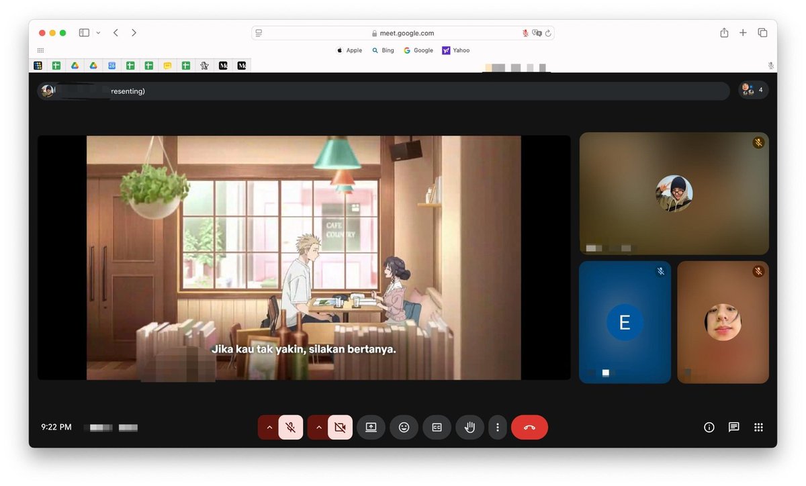Expand the sidebar options chevron
The image size is (806, 486).
[x=98, y=32]
